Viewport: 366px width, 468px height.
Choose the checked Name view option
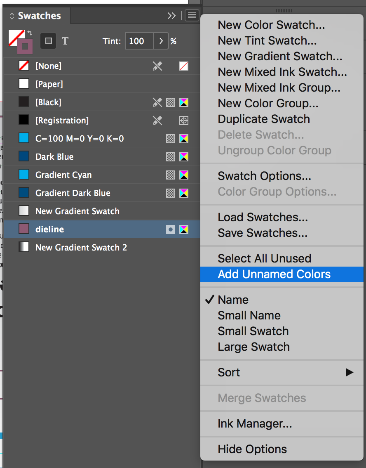coord(233,300)
